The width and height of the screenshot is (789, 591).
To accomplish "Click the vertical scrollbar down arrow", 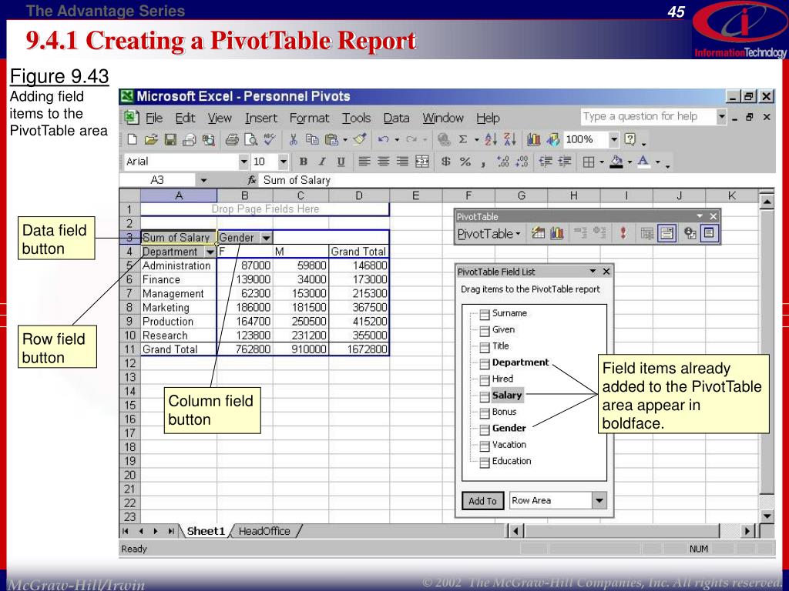I will click(x=767, y=516).
